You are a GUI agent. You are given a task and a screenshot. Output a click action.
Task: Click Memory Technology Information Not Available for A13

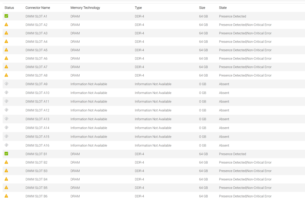[x=89, y=119]
